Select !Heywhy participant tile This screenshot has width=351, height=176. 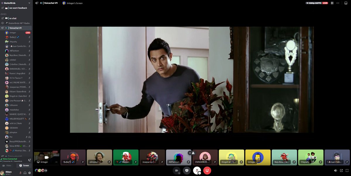[x=311, y=158]
